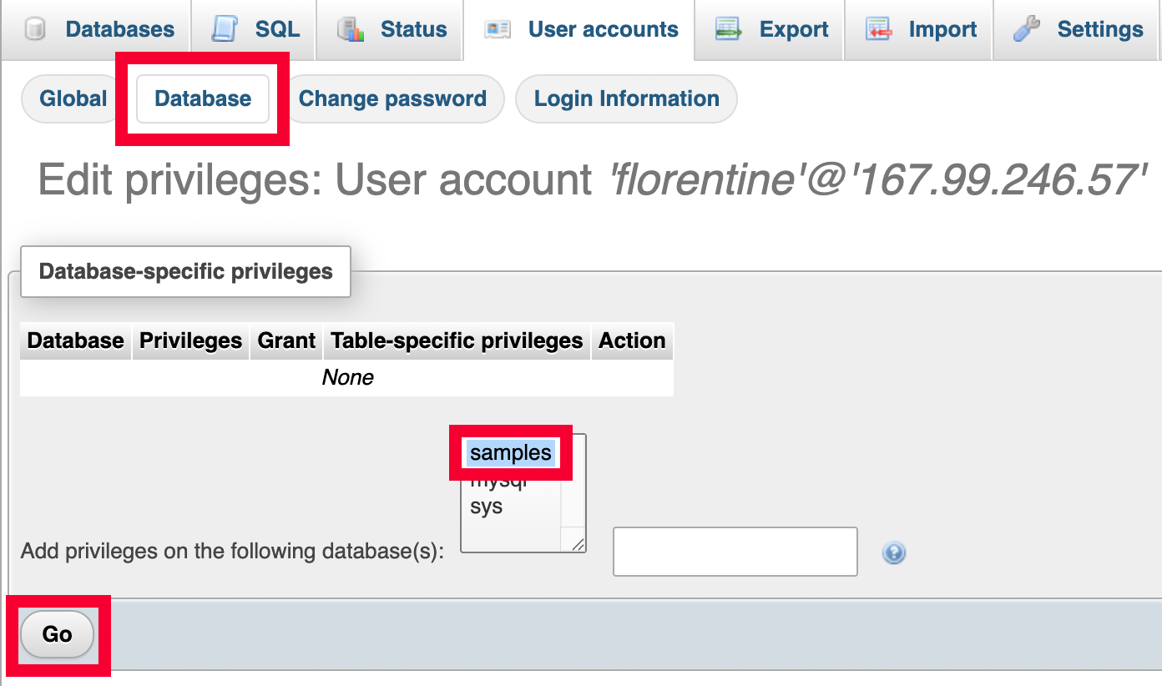Click the 'Table-specific privileges' column header

[x=457, y=340]
